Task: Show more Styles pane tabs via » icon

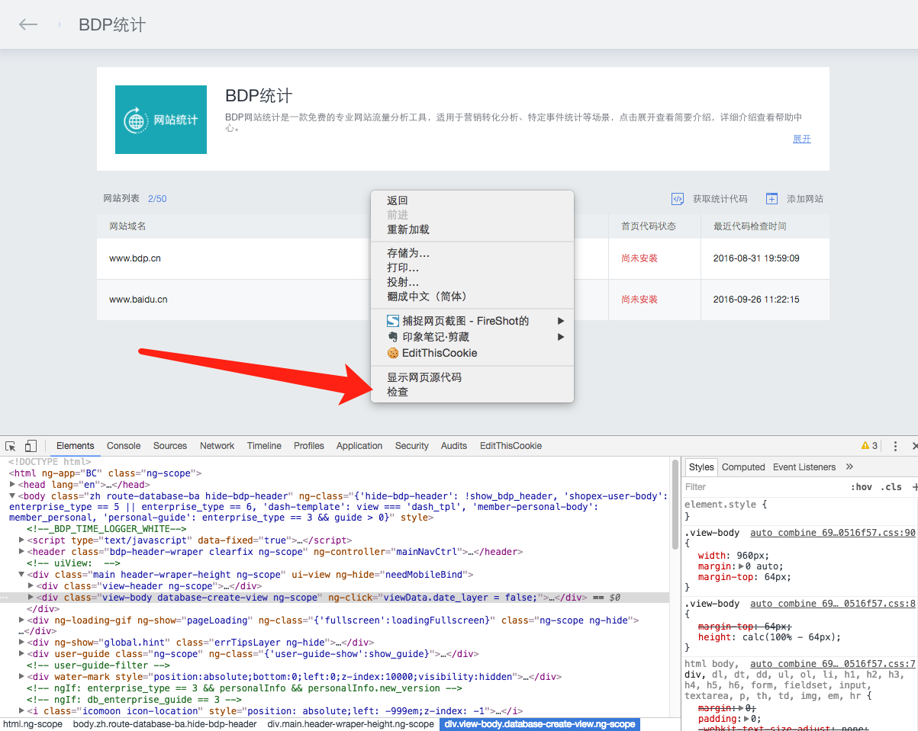Action: pos(849,467)
